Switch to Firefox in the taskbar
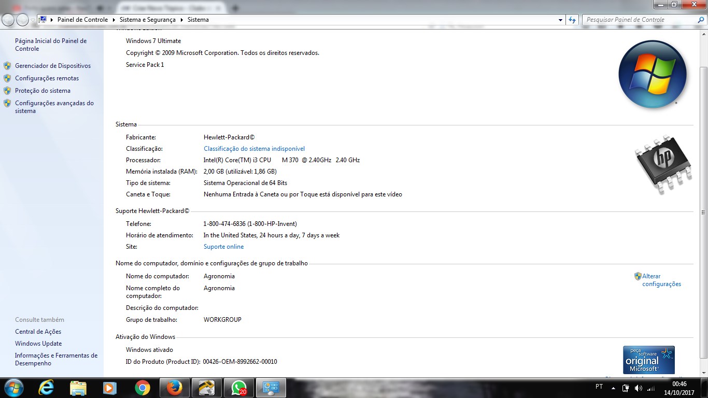 click(x=175, y=388)
